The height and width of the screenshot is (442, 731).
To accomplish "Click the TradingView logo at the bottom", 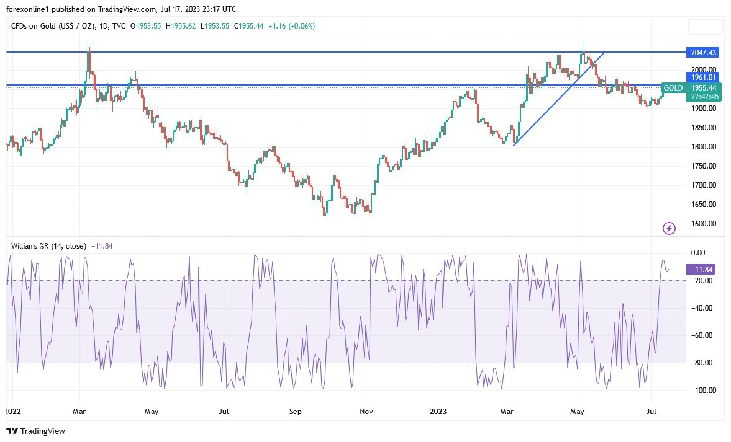I will tap(36, 431).
